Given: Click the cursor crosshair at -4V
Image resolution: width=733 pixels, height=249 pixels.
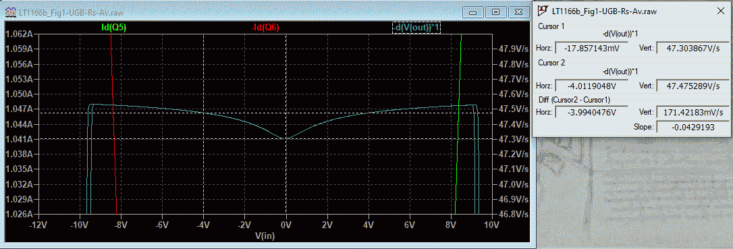Looking at the screenshot, I should pyautogui.click(x=203, y=113).
